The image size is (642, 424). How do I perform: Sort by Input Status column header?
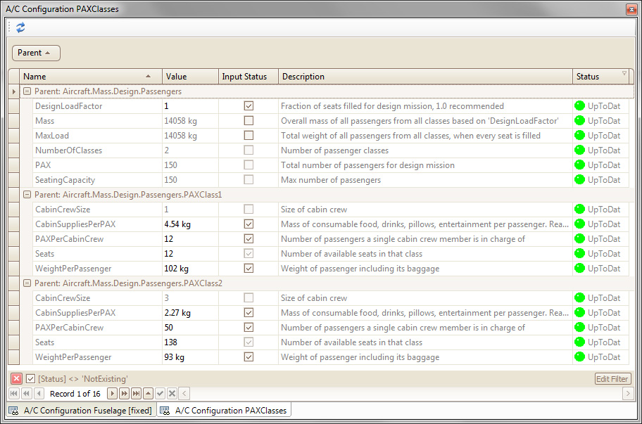click(x=248, y=77)
